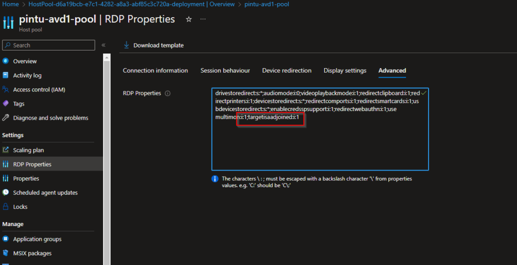Click the Properties bars icon
Image resolution: width=517 pixels, height=265 pixels.
[x=5, y=178]
